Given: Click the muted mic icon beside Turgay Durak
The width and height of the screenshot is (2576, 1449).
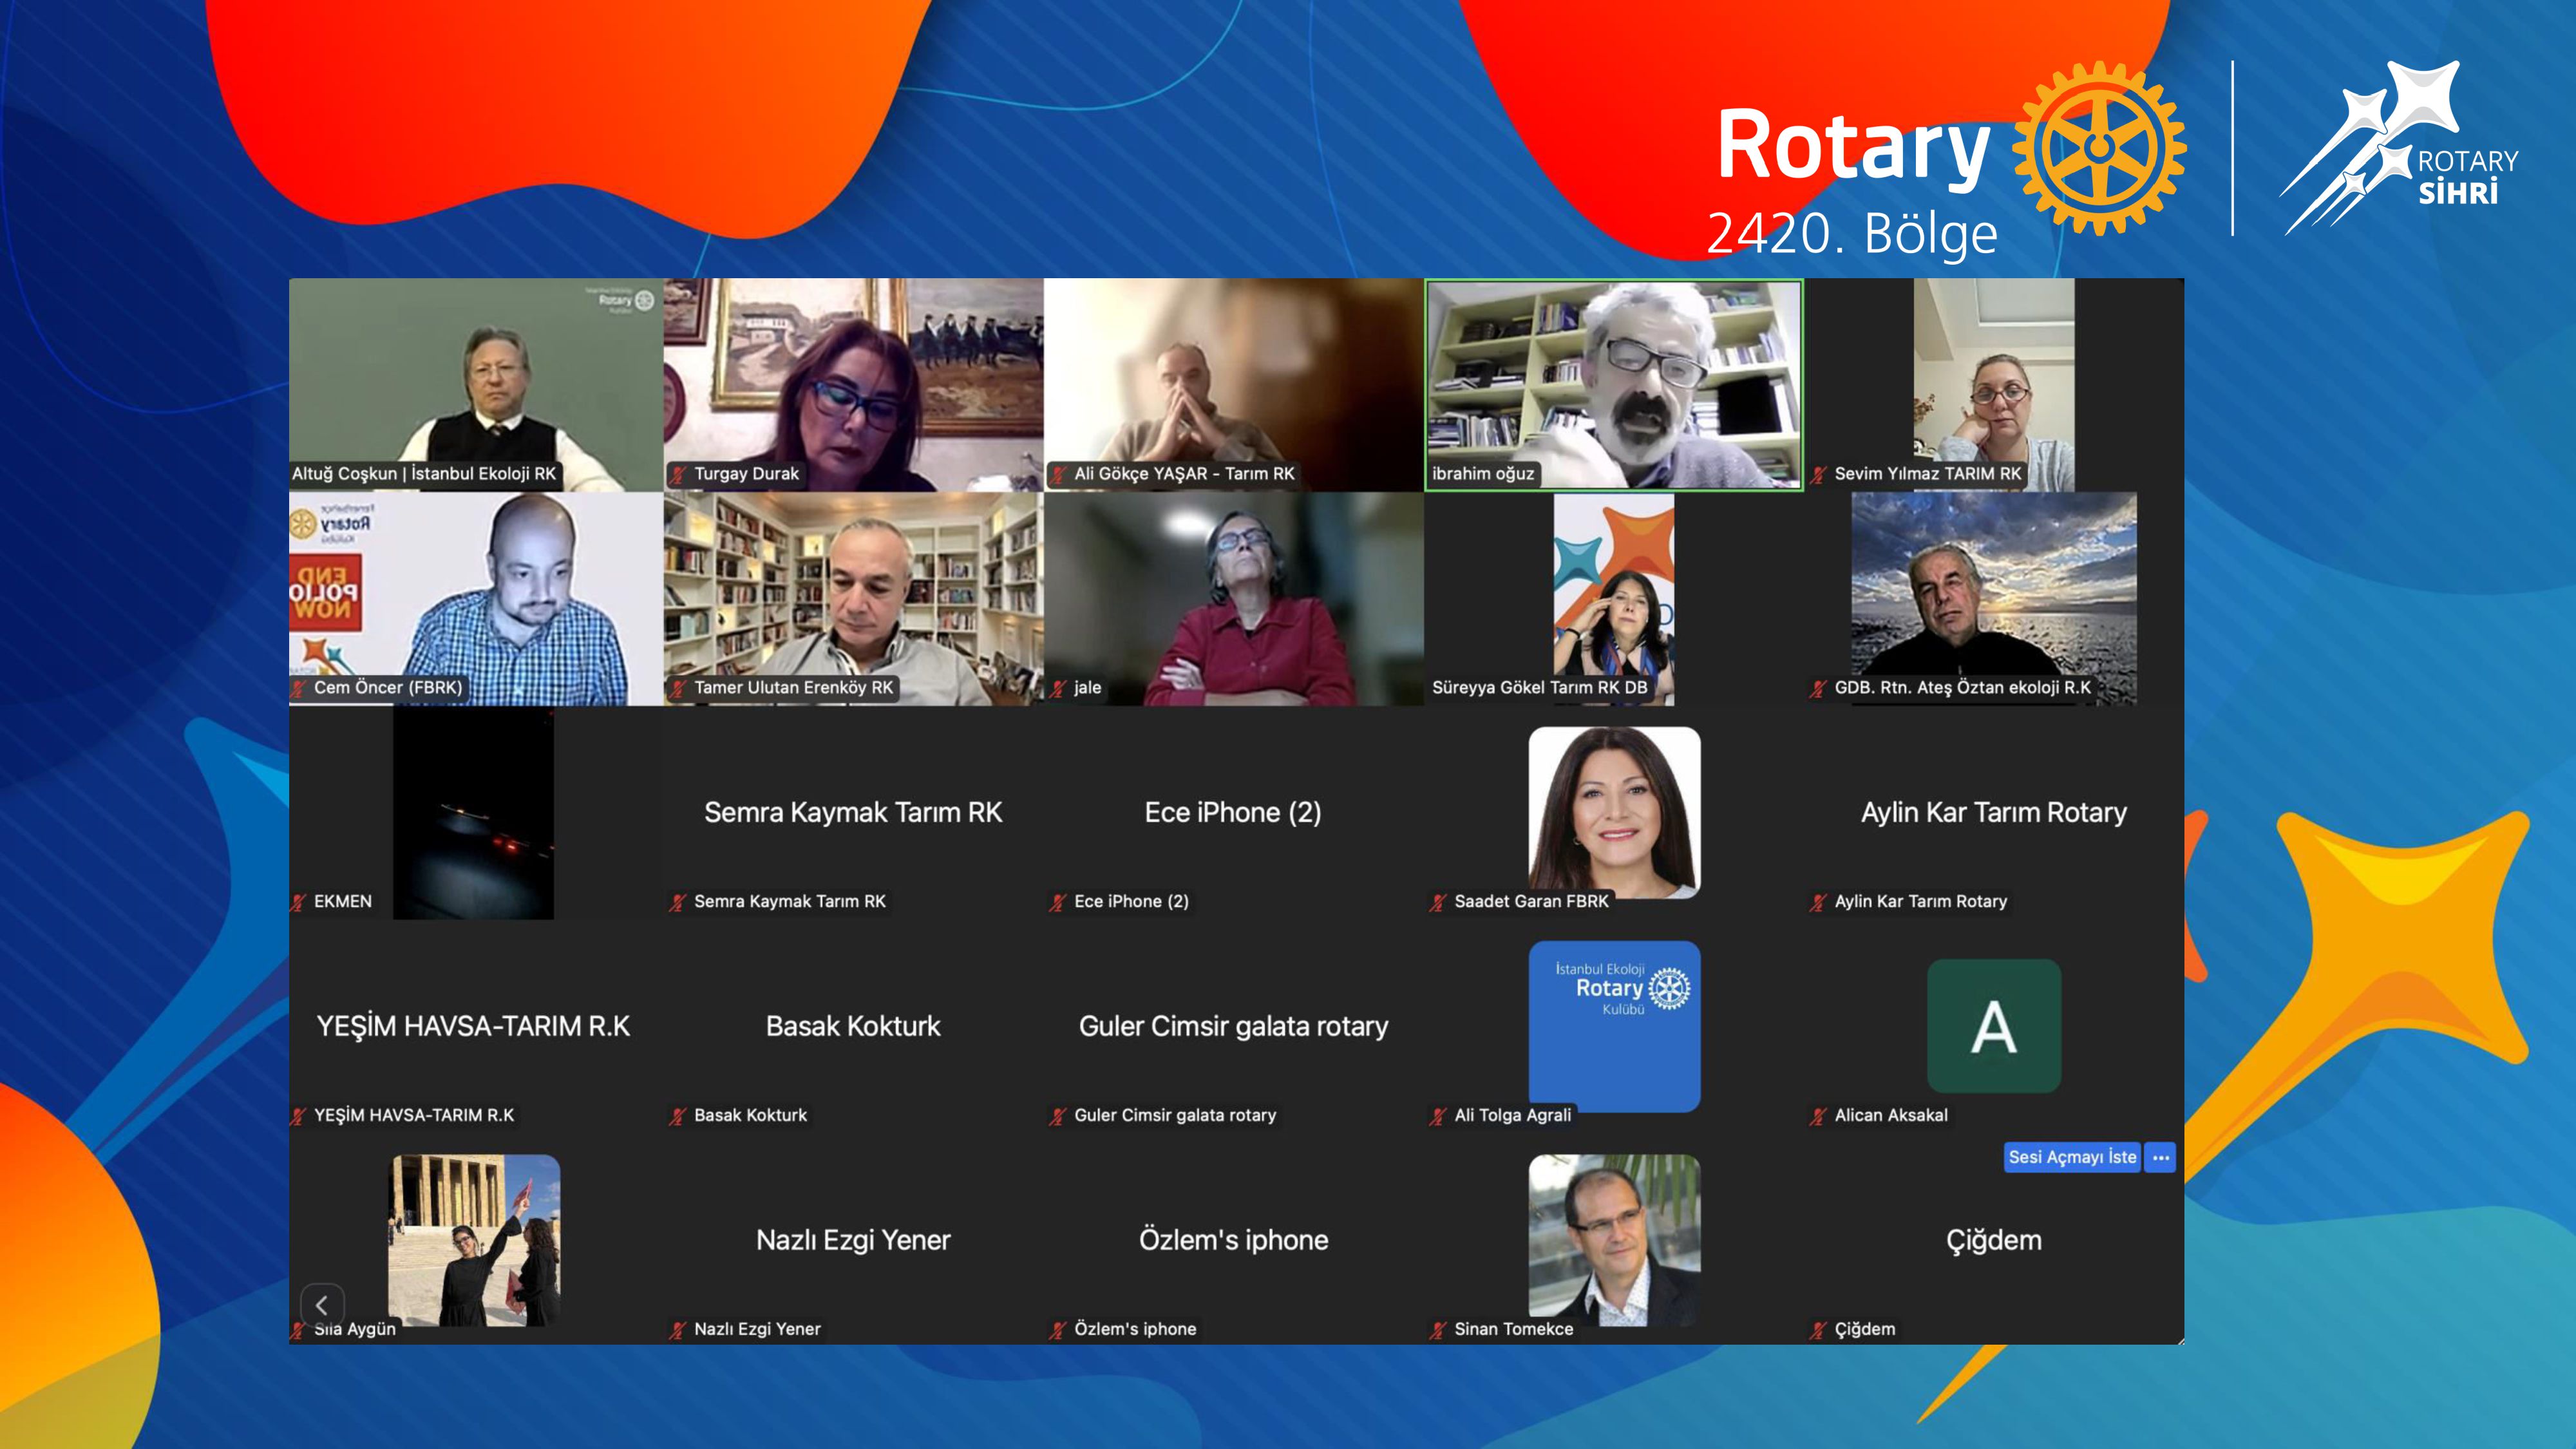Looking at the screenshot, I should [x=678, y=474].
